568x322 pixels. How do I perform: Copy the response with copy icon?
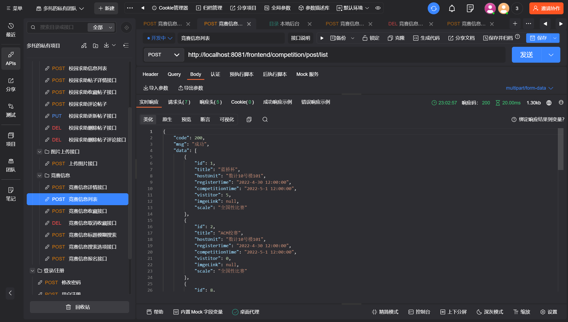point(249,119)
